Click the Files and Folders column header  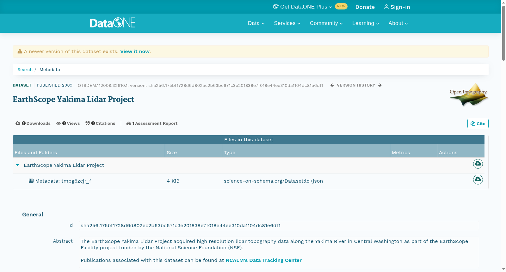89,151
